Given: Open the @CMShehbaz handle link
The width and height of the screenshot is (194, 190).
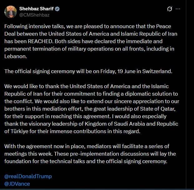Looking at the screenshot, I should (x=34, y=15).
